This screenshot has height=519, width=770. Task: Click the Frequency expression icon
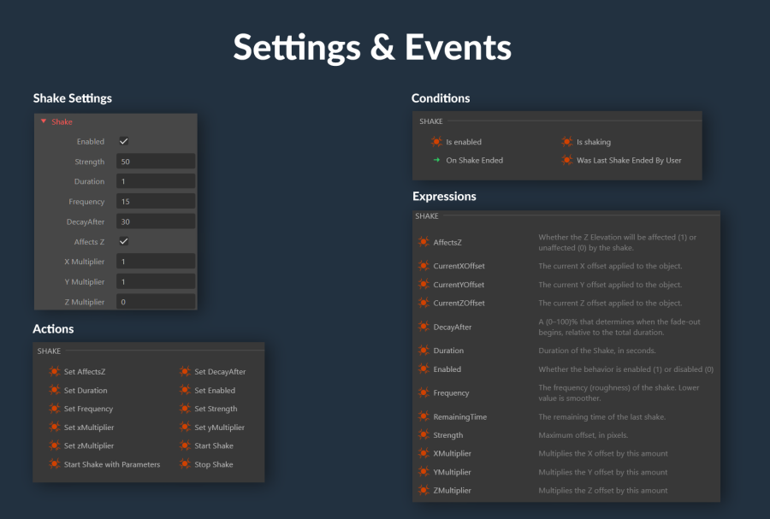coord(423,392)
